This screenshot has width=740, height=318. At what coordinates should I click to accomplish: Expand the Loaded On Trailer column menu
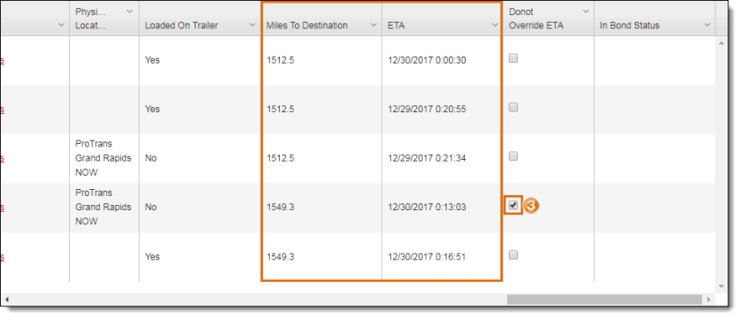[x=252, y=25]
